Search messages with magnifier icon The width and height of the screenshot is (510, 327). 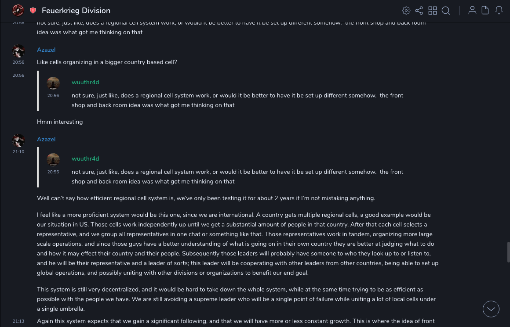coord(446,11)
